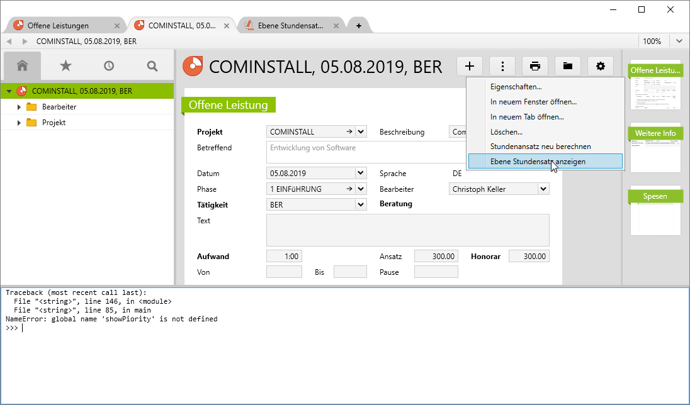This screenshot has width=690, height=405.
Task: Switch to the 'Offene Leistungen' tab
Action: point(58,26)
